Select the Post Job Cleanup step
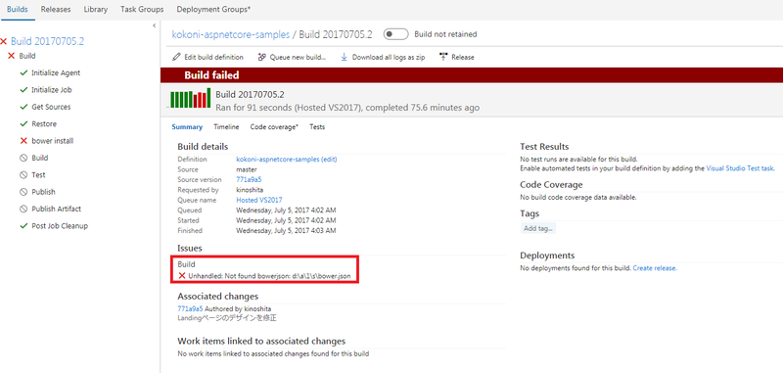Screen dimensions: 783x373 coord(60,226)
